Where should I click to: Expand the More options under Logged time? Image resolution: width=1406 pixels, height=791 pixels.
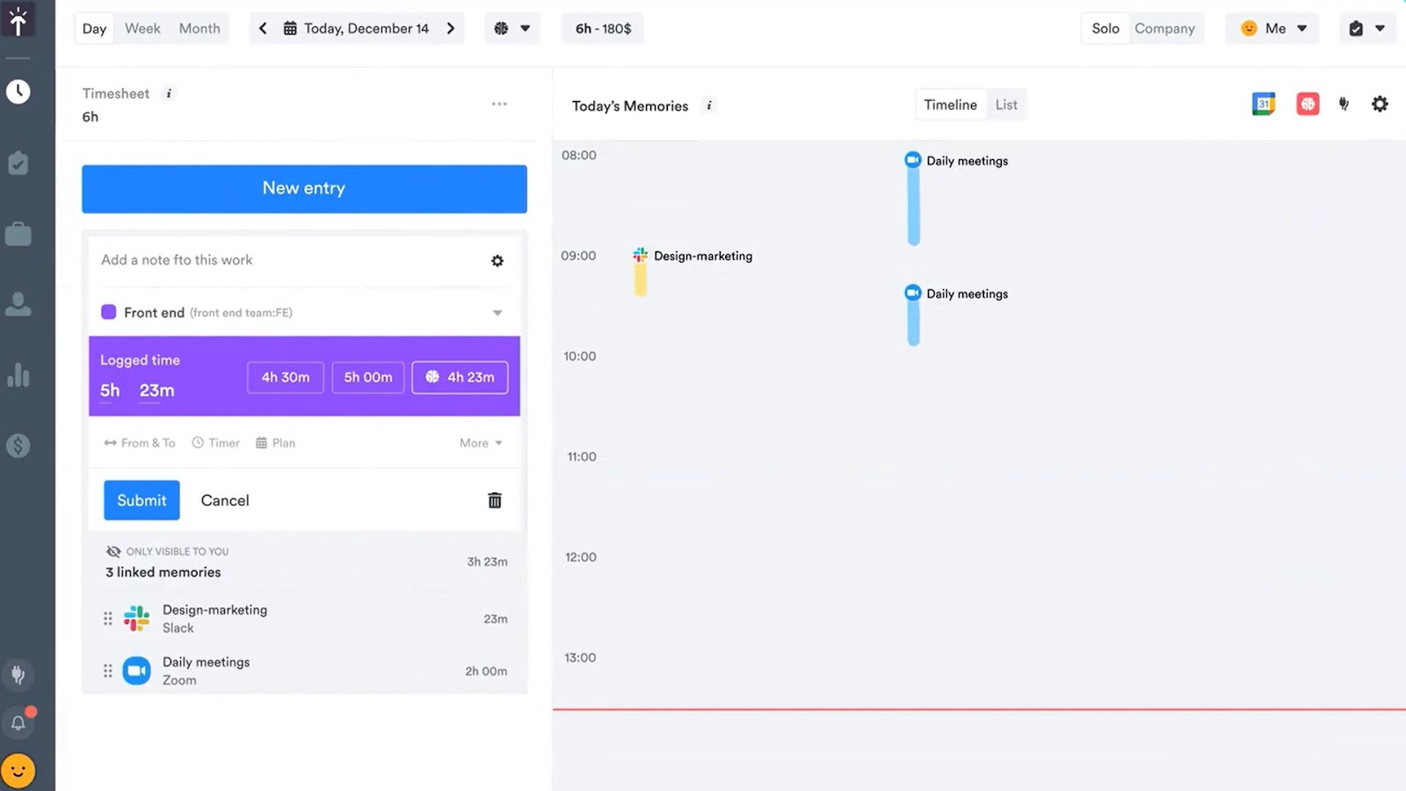click(x=480, y=442)
